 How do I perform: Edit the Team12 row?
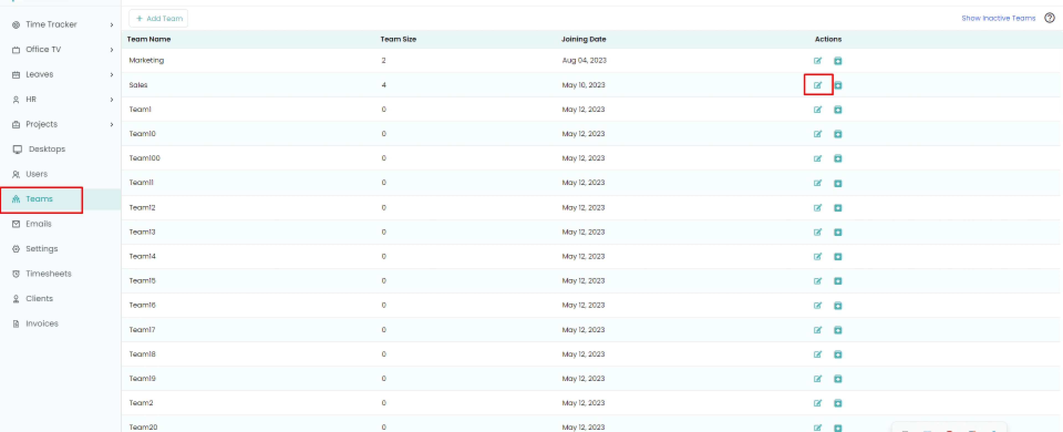point(817,207)
